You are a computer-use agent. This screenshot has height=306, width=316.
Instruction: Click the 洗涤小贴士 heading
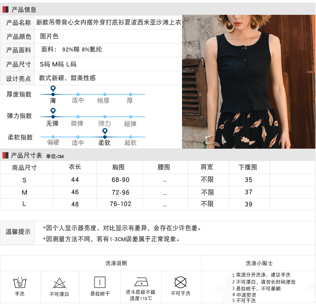(x=259, y=263)
